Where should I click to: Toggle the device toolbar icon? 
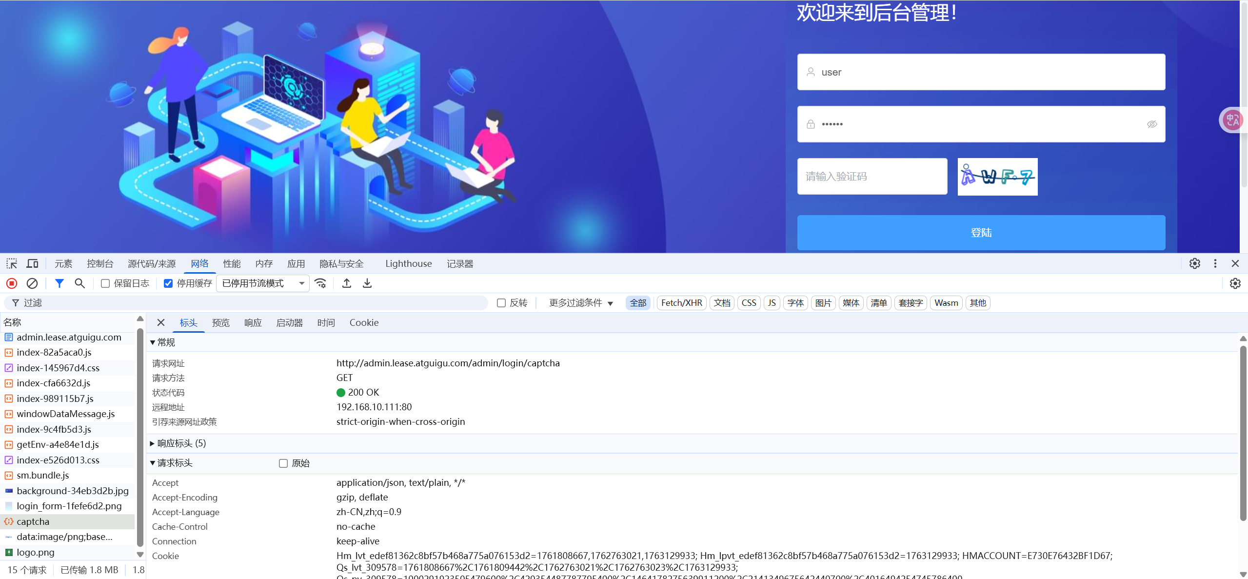coord(32,263)
